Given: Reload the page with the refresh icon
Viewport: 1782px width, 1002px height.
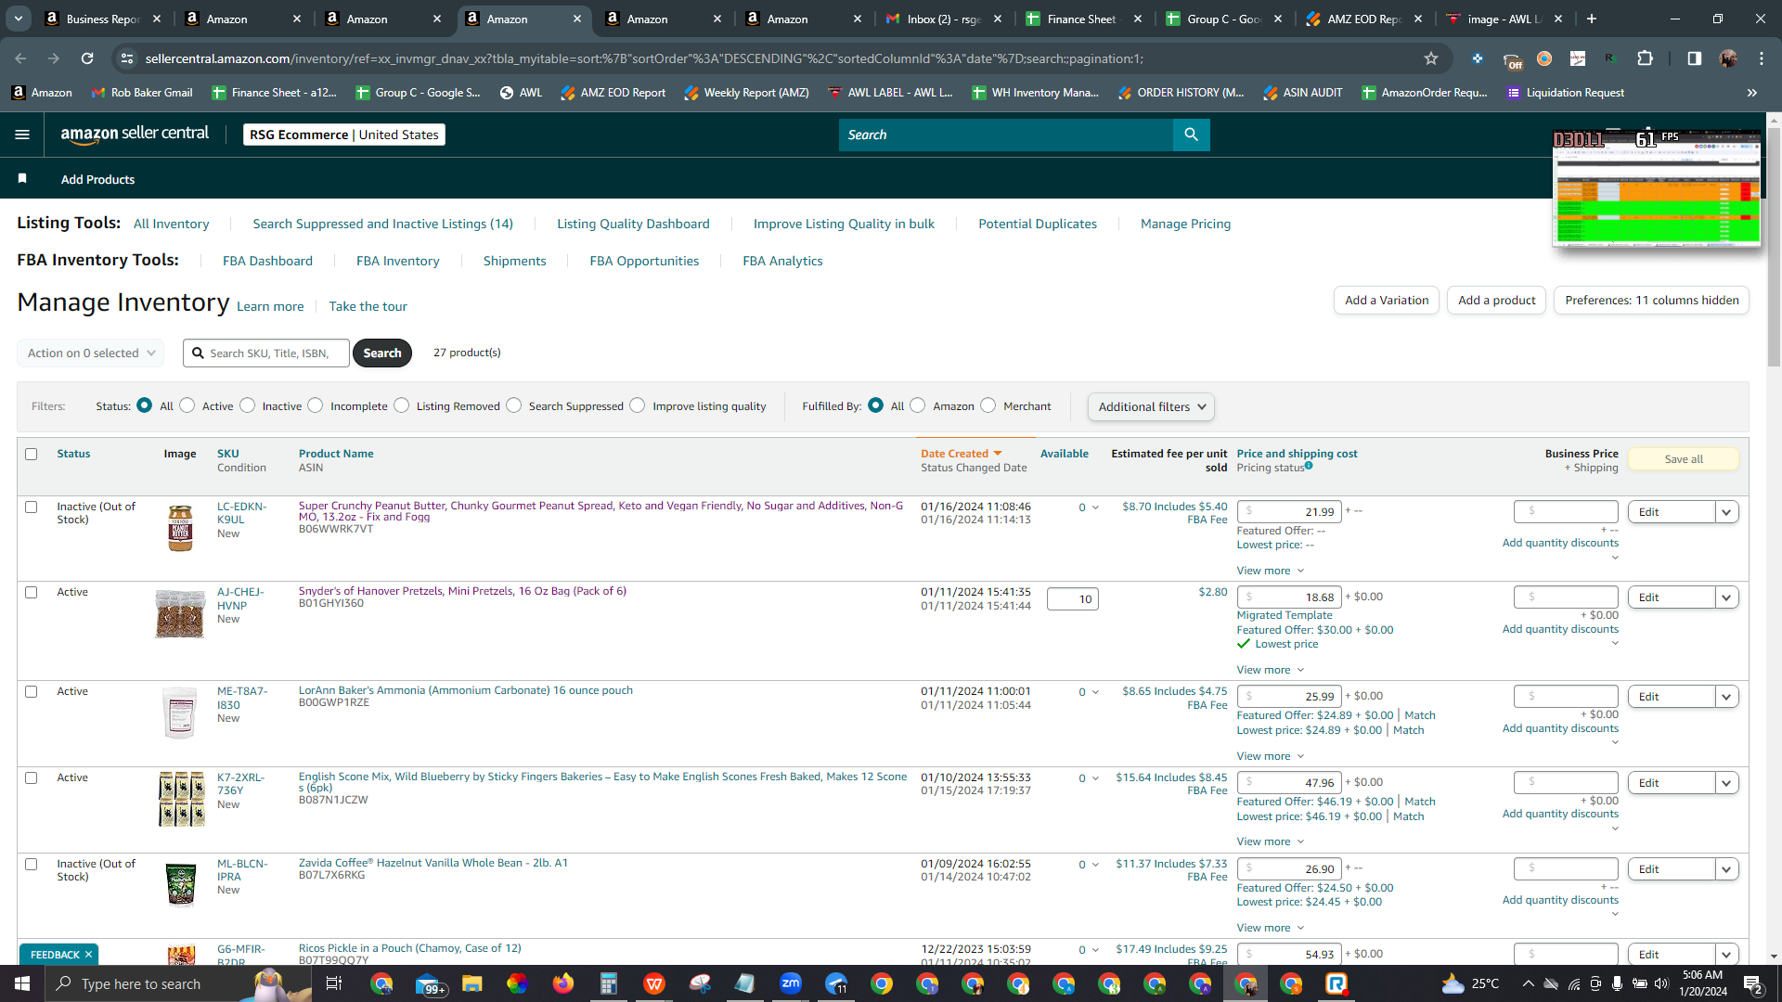Looking at the screenshot, I should tap(87, 58).
